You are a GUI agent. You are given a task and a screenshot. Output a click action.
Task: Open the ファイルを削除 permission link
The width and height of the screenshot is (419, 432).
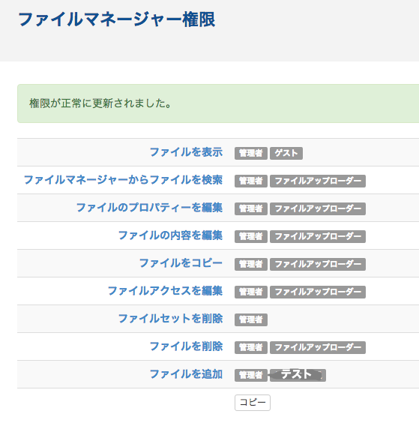click(x=186, y=346)
